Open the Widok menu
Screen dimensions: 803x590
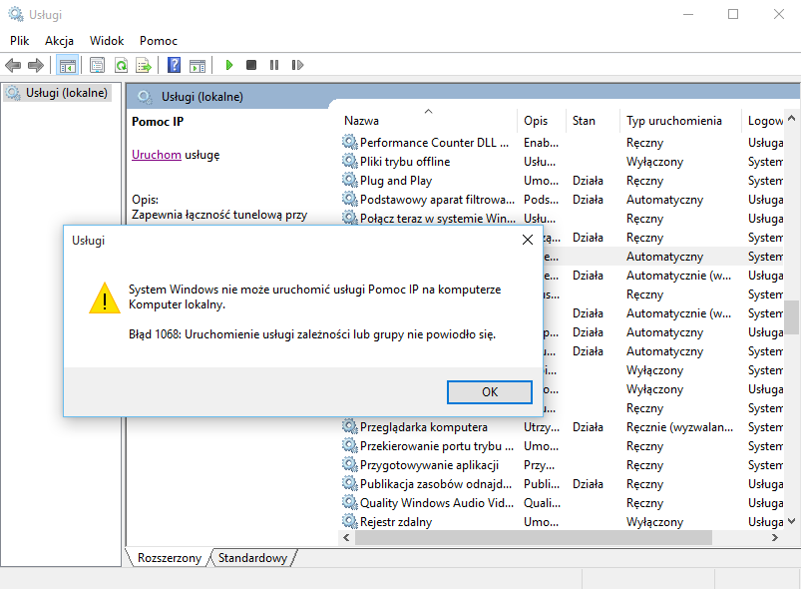[107, 41]
